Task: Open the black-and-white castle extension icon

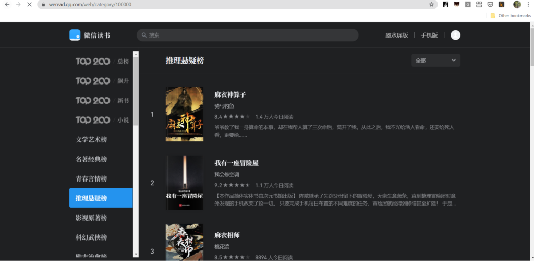Action: [445, 4]
